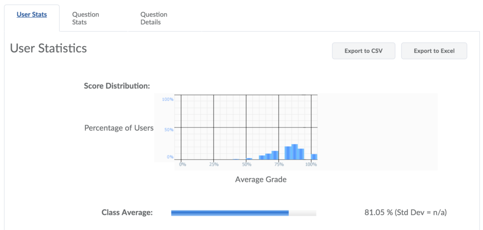483x230 pixels.
Task: Click the Average Grade axis title
Action: 261,179
